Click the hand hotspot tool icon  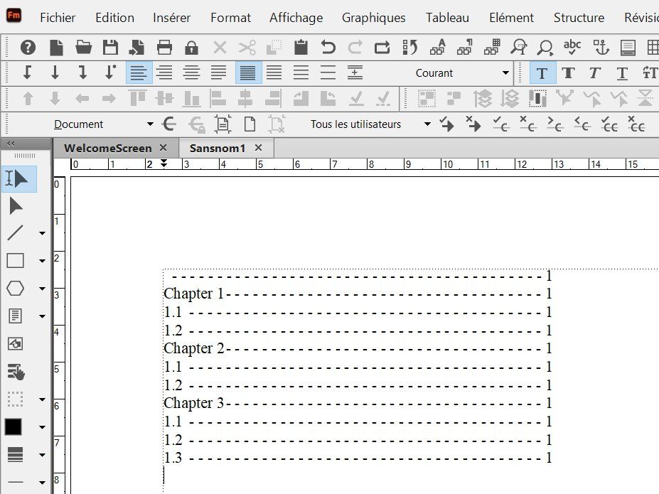pos(16,372)
